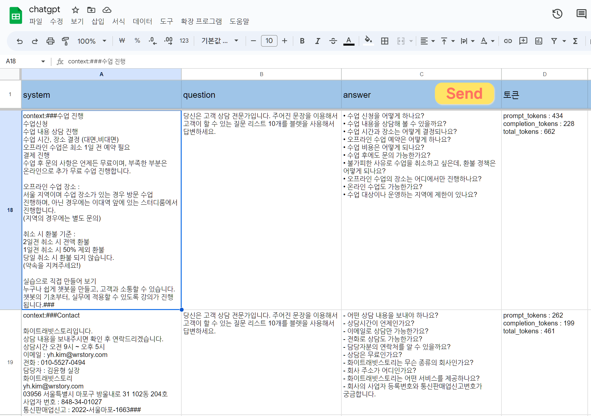Open the Create filter icon
Viewport: 591px width, 416px height.
pos(554,41)
